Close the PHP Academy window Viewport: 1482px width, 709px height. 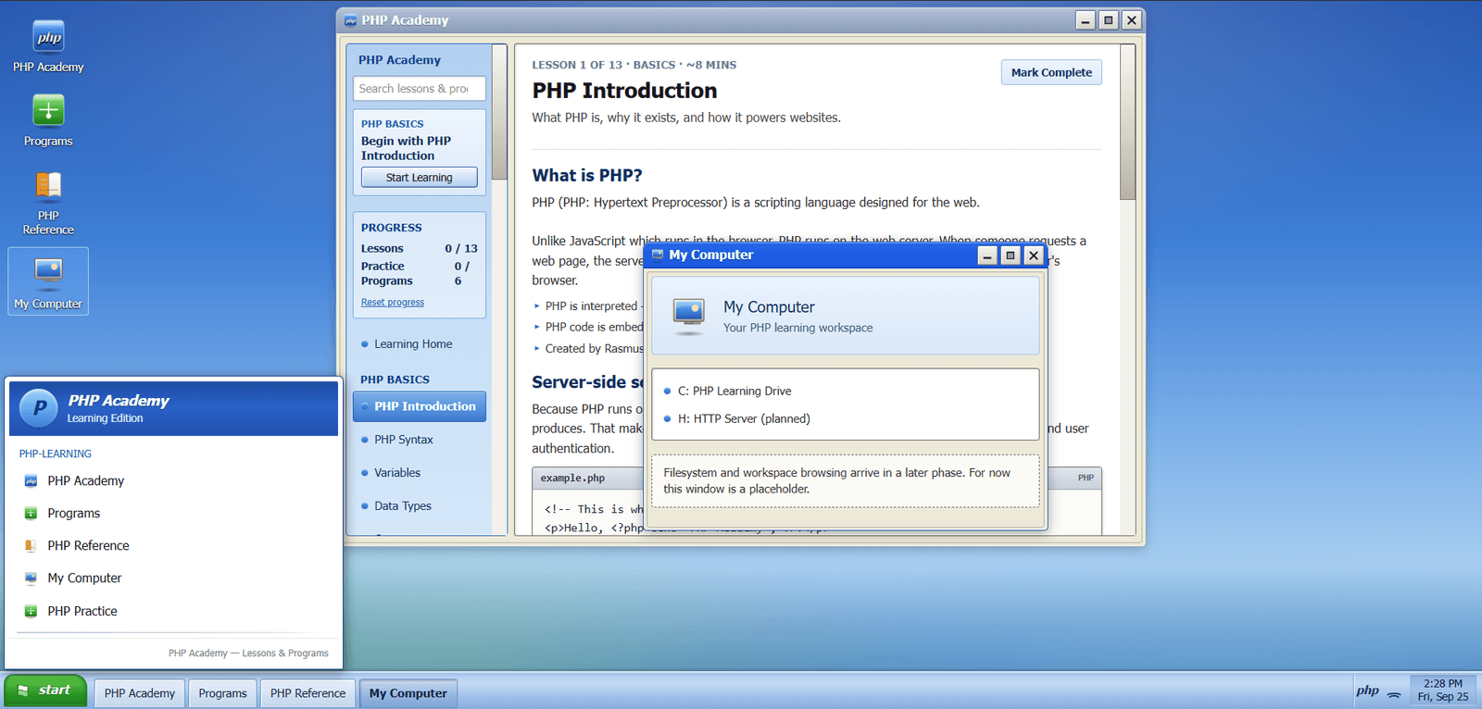click(1132, 20)
